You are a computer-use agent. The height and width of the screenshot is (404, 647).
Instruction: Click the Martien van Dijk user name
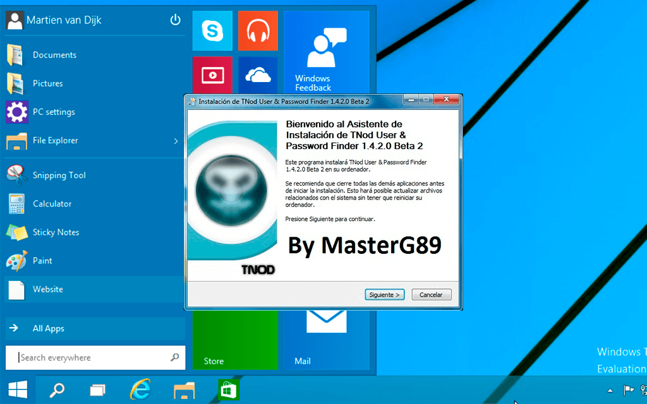64,20
